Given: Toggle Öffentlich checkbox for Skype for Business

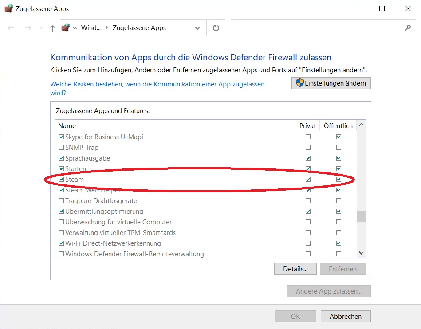Looking at the screenshot, I should [x=338, y=137].
